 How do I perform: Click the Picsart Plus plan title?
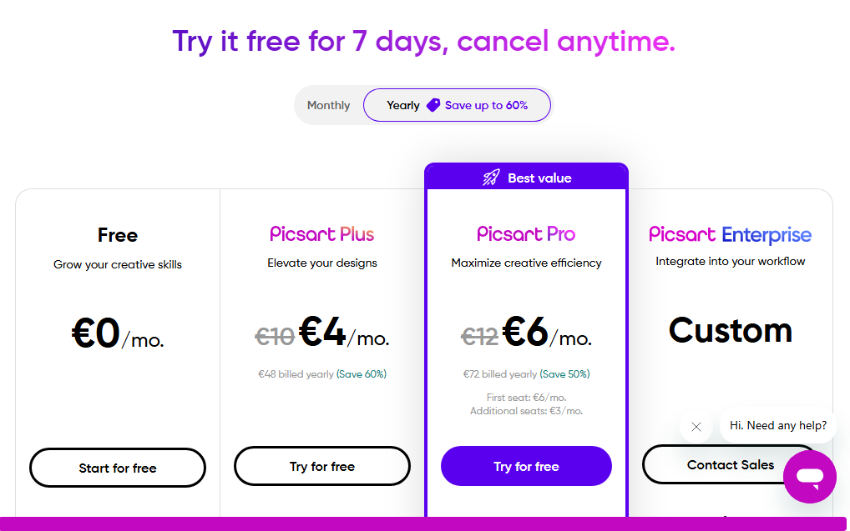[322, 234]
